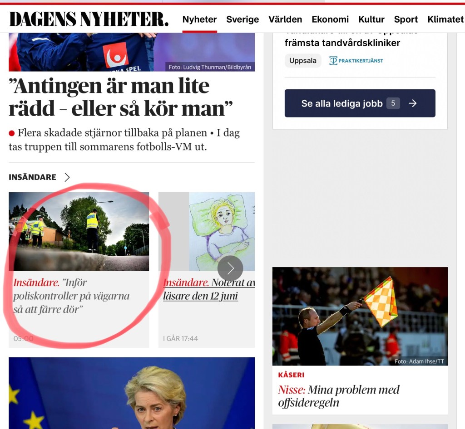Go to the Världen section

tap(285, 19)
